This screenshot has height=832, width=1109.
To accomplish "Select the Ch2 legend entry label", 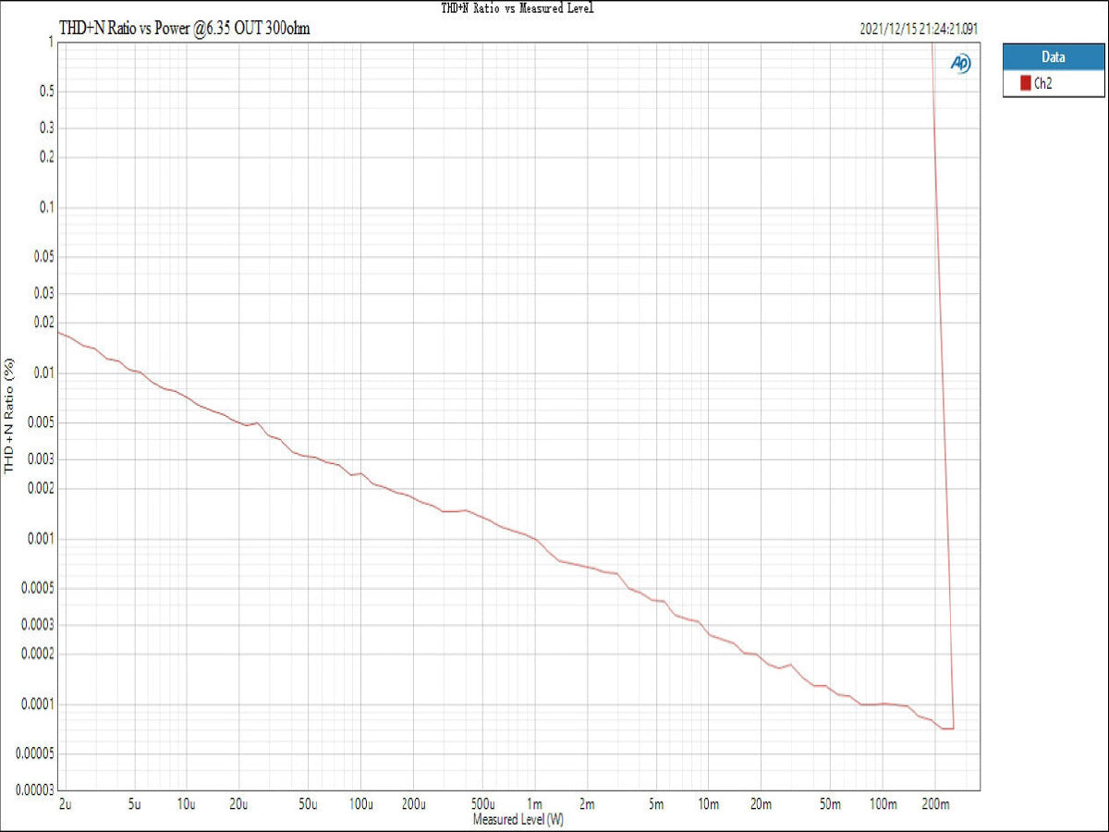I will click(x=1042, y=83).
